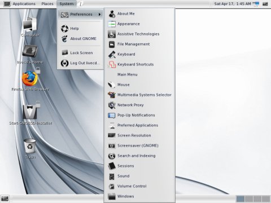Open Assistive Technologies wheelchair icon
Screen dimensions: 271x203
click(x=112, y=34)
